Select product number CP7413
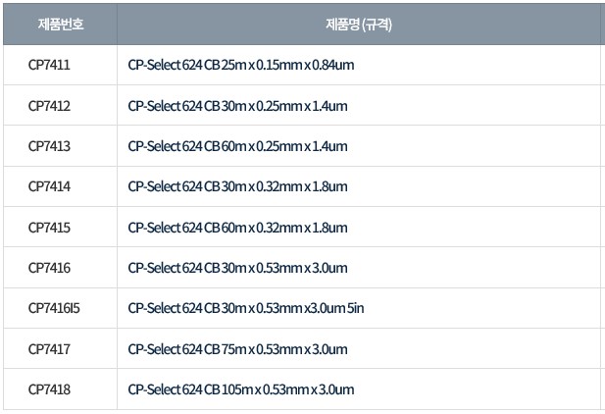The height and width of the screenshot is (414, 605). 49,146
